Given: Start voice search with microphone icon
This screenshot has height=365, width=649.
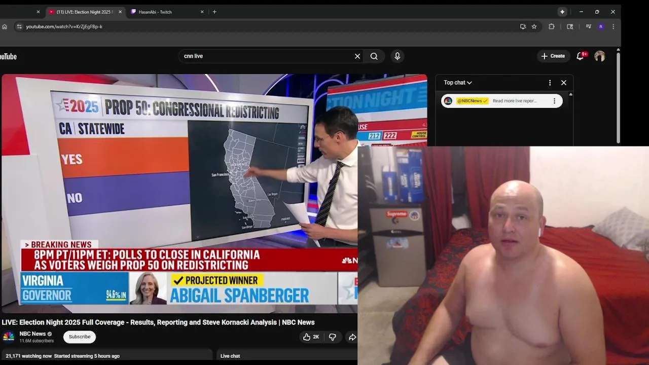Looking at the screenshot, I should [x=398, y=56].
